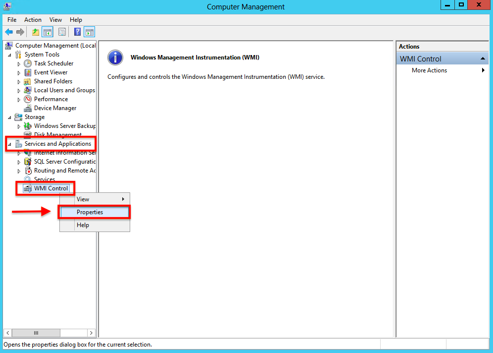Select the Routing and Remote Access icon
Image resolution: width=493 pixels, height=353 pixels.
(x=28, y=171)
